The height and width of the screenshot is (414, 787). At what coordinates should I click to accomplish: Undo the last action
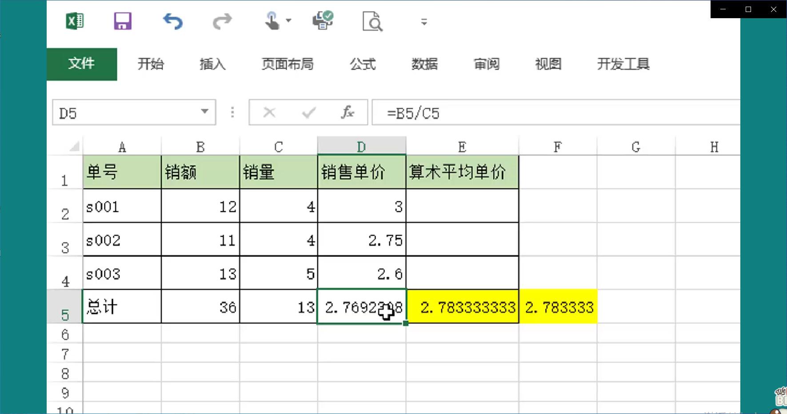(172, 21)
